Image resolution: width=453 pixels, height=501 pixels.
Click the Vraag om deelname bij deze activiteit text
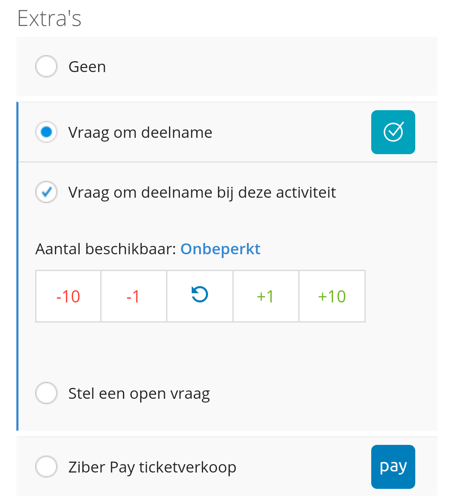(202, 193)
